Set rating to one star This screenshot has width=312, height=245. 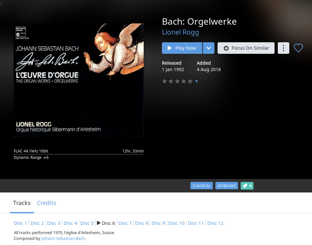click(x=164, y=81)
